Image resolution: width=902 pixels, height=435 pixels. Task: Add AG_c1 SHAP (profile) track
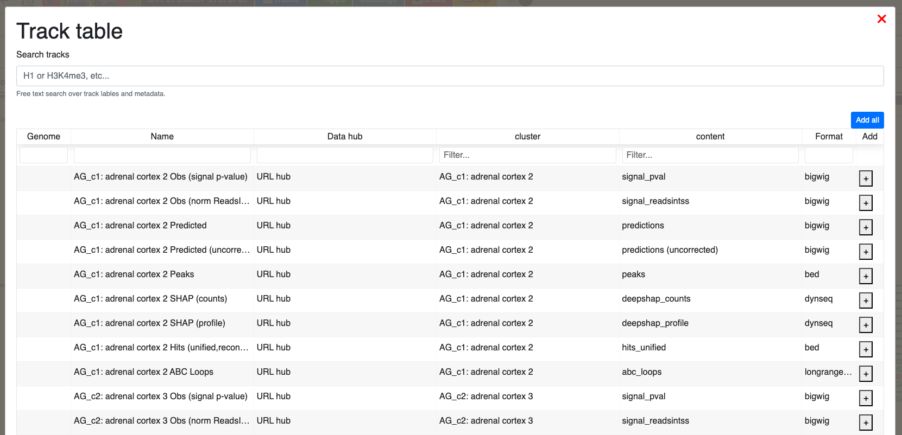866,325
